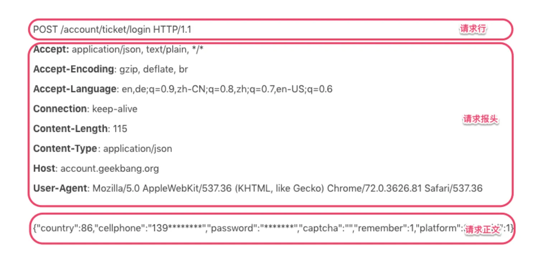Select the Accept-Language header name
Image resolution: width=550 pixels, height=258 pixels.
(75, 89)
